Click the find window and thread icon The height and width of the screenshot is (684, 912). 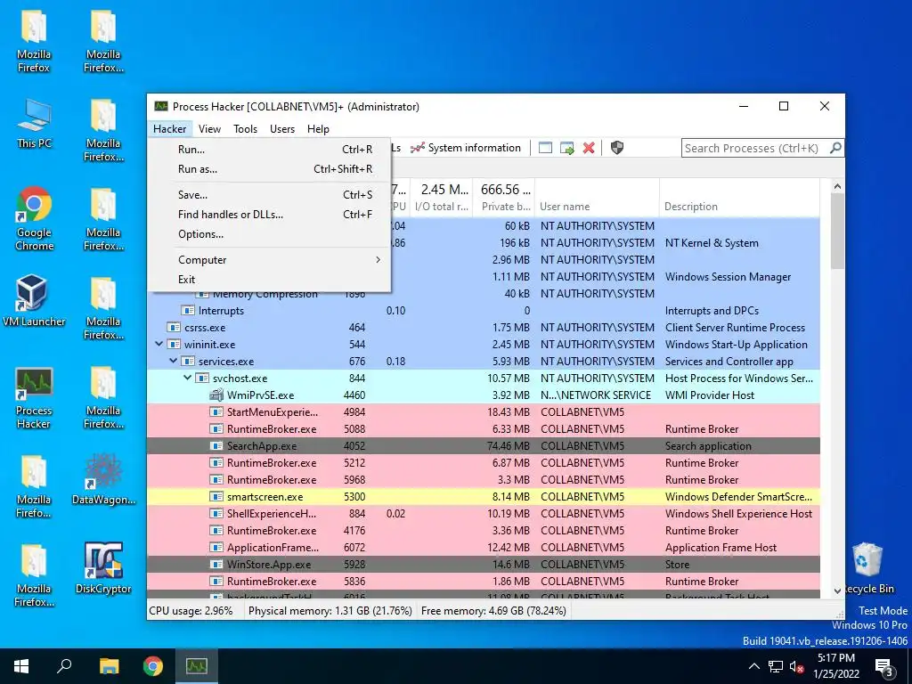coord(566,148)
